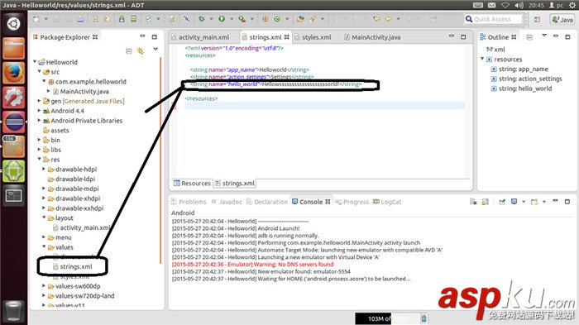The height and width of the screenshot is (325, 579).
Task: Switch to the LogCat tab
Action: pos(387,202)
